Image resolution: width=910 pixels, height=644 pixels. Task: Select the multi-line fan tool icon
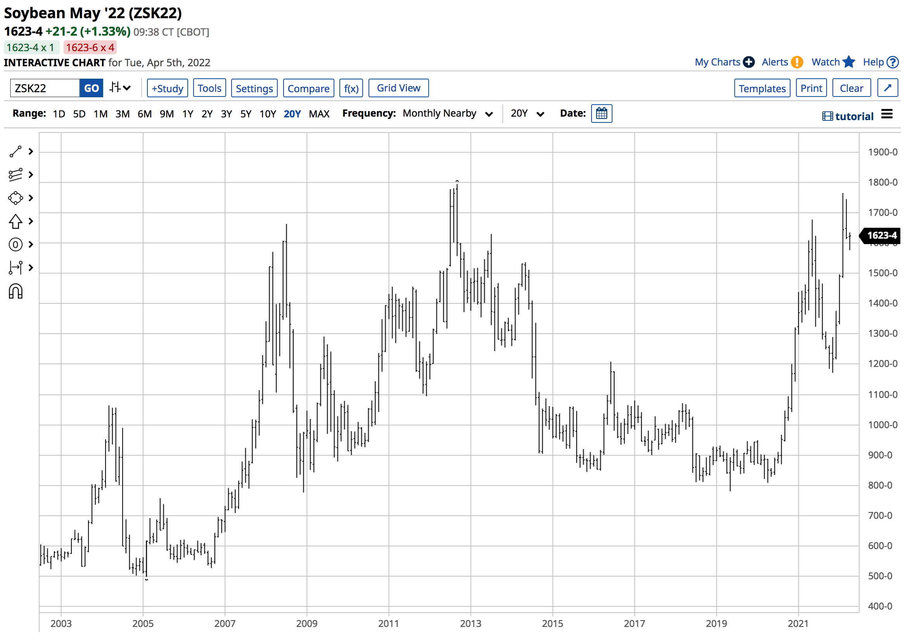point(16,175)
